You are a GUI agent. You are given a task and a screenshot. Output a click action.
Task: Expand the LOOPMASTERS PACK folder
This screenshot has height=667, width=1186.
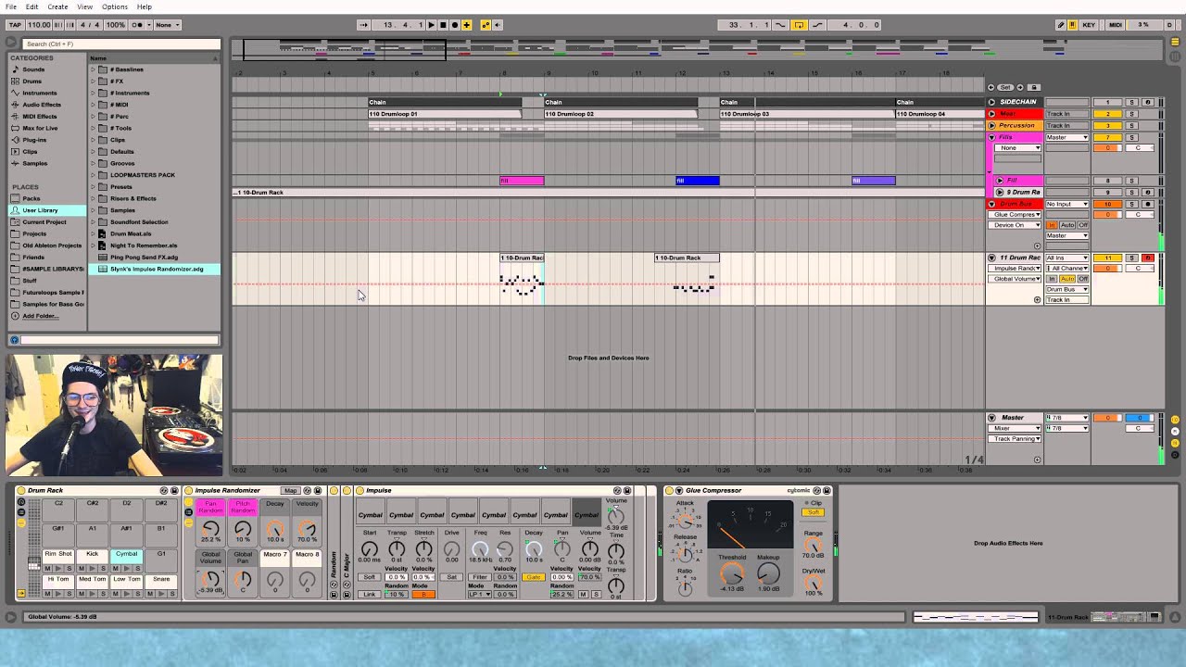tap(94, 175)
